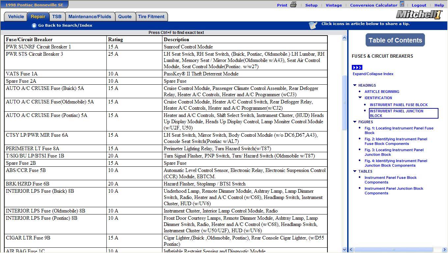Click the Print link
The image size is (448, 253).
pyautogui.click(x=282, y=5)
